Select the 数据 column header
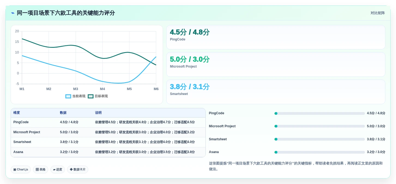The height and width of the screenshot is (184, 396). pos(63,113)
